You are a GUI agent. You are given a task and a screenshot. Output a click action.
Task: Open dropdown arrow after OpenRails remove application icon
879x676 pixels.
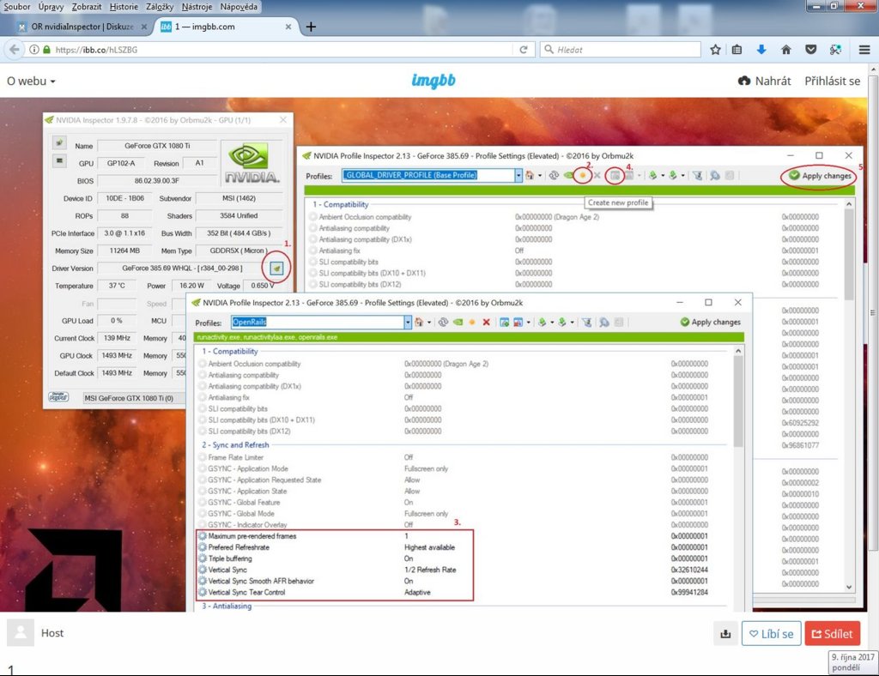point(528,322)
